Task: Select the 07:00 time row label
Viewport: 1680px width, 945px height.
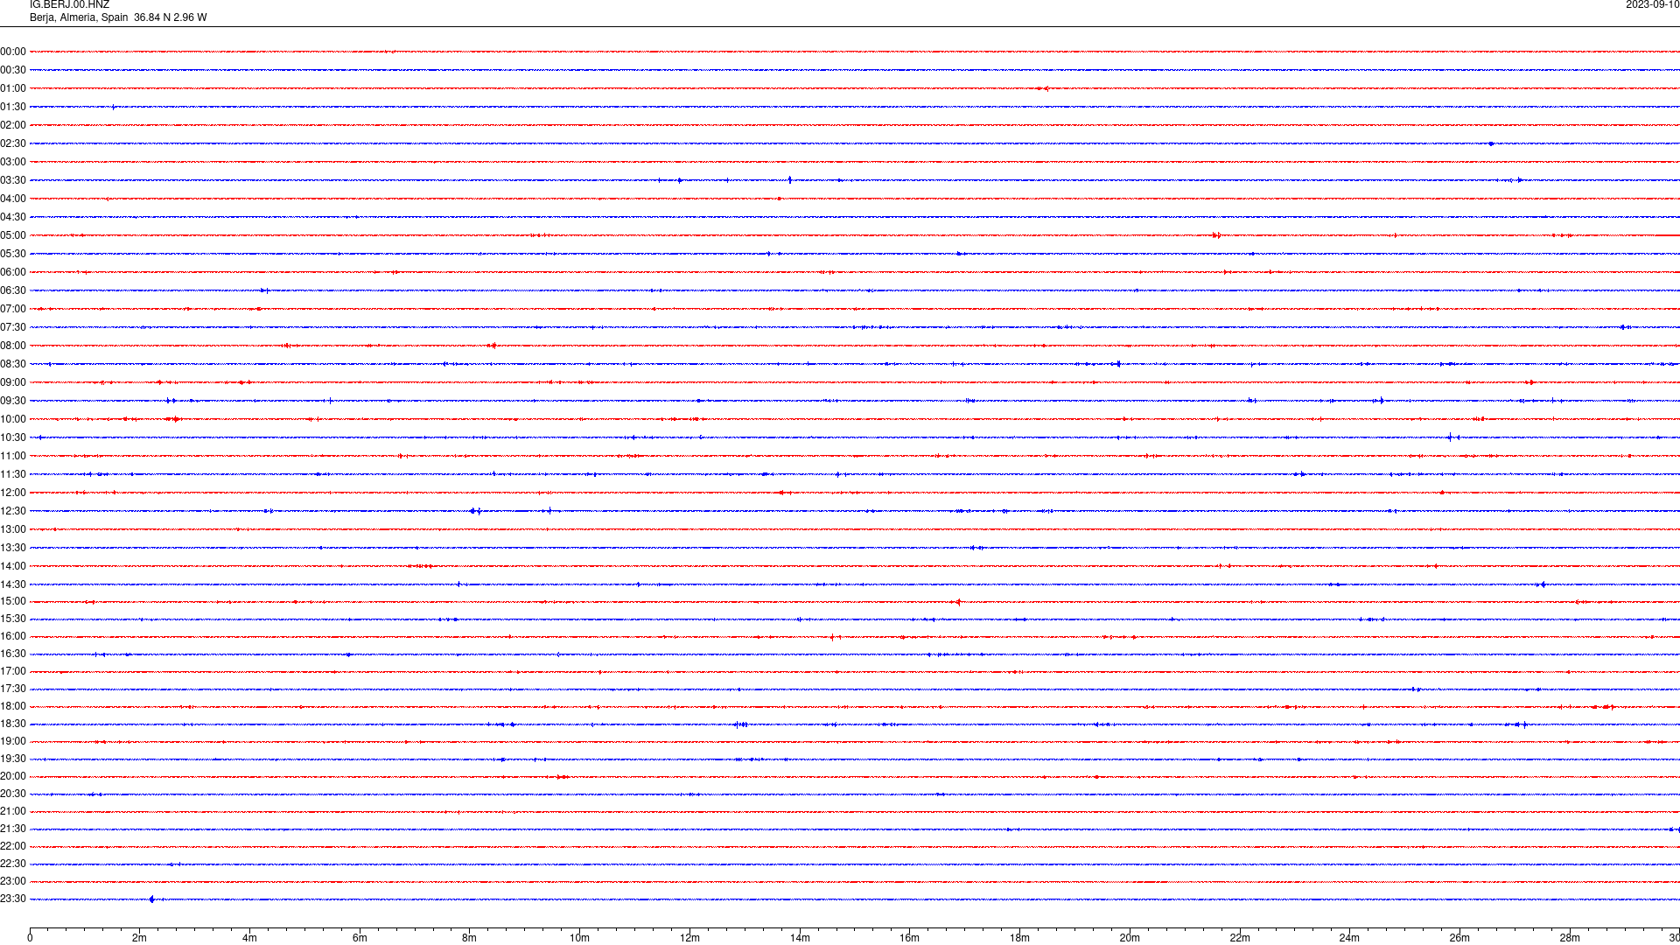Action: [x=13, y=309]
